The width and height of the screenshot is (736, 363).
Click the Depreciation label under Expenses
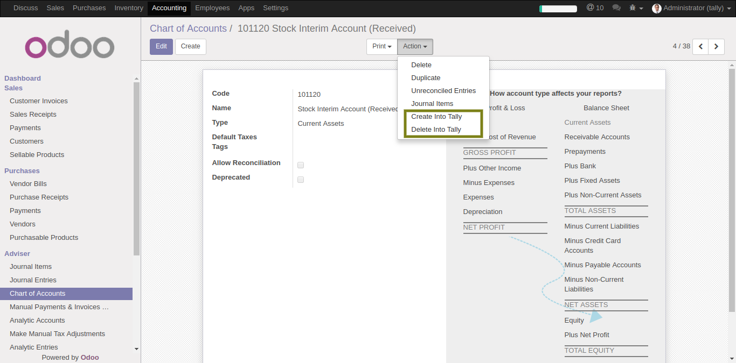[x=483, y=212]
